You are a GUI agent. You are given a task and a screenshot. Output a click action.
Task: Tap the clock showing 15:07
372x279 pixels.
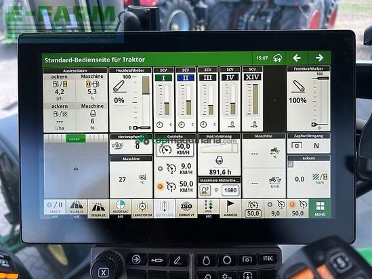point(262,58)
